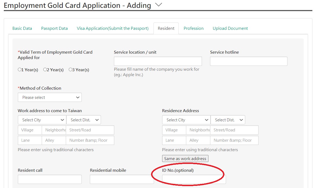Collapse the Employment Gold Card Application chevron
This screenshot has width=314, height=188.
pyautogui.click(x=158, y=5)
